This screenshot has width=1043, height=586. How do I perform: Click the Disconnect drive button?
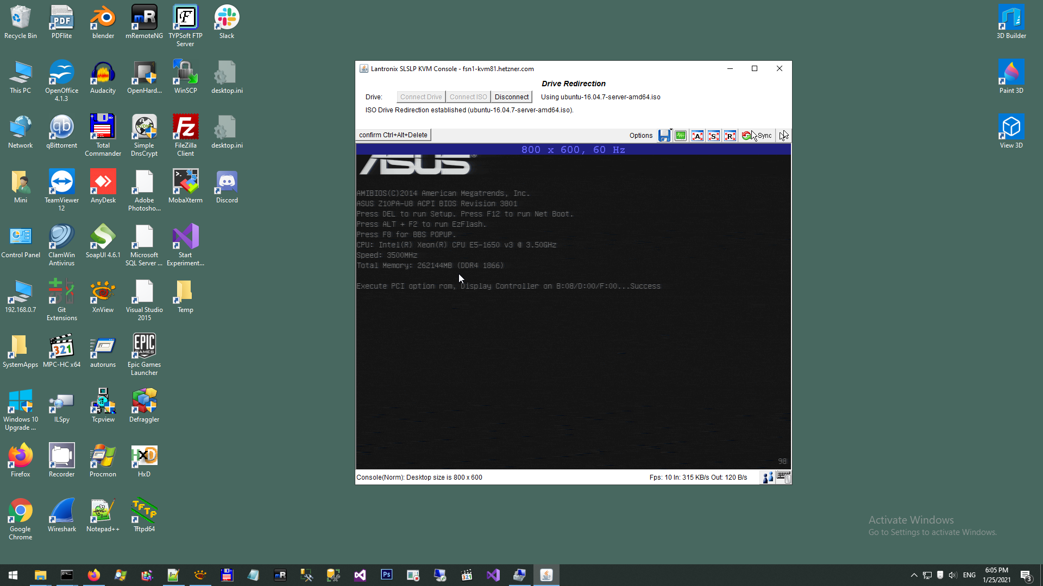pos(511,97)
